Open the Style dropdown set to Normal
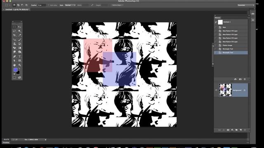 pyautogui.click(x=70, y=5)
